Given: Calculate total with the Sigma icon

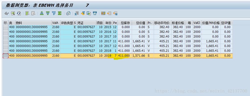Looking at the screenshot, I should point(60,13).
